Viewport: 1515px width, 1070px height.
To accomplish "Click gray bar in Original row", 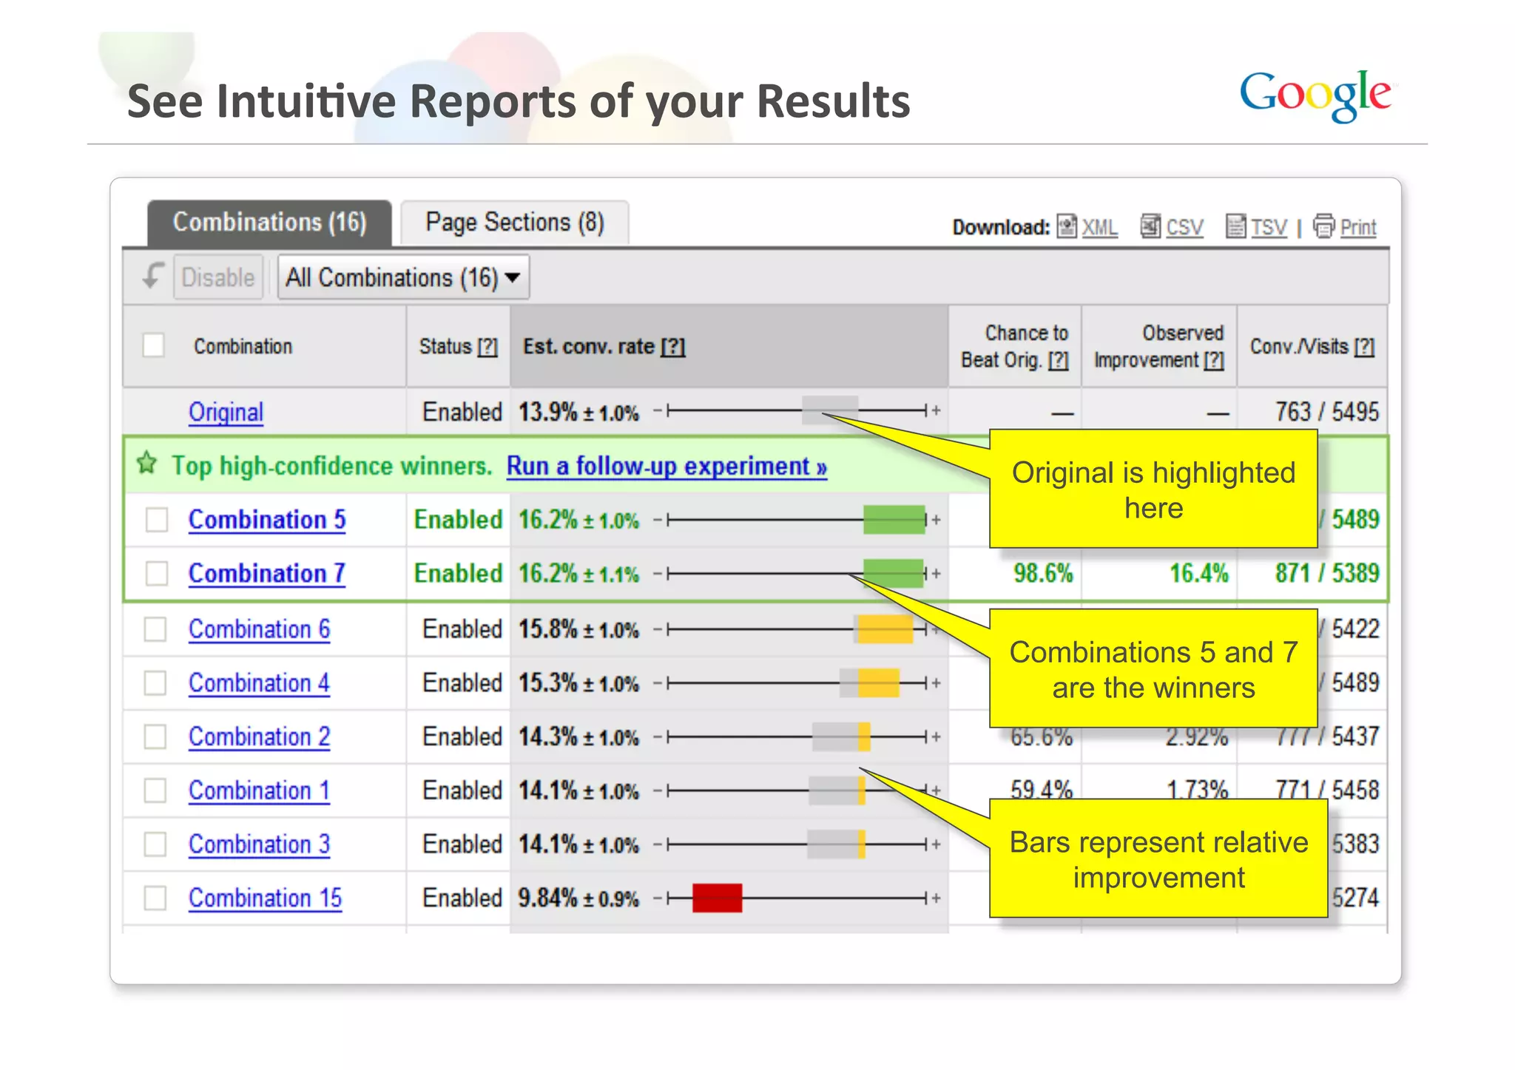I will pos(830,410).
